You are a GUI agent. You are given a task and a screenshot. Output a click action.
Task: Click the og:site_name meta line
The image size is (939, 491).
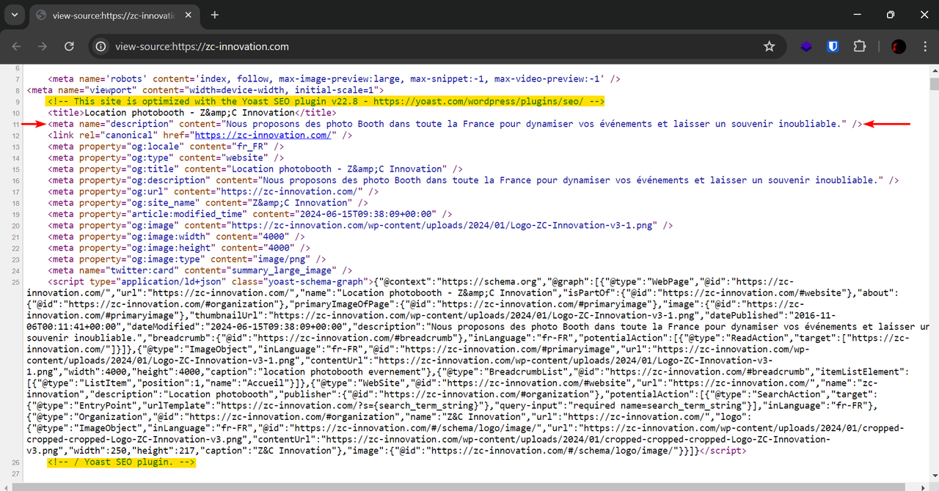point(208,202)
